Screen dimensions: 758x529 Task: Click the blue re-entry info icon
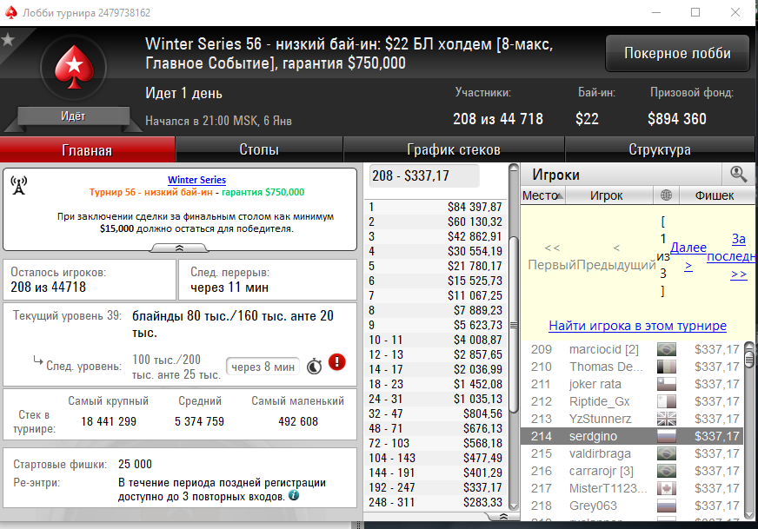(x=294, y=495)
